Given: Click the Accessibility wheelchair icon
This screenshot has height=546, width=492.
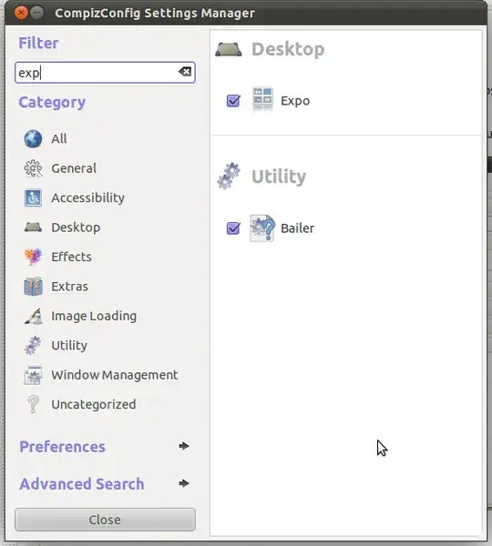Looking at the screenshot, I should coord(33,197).
